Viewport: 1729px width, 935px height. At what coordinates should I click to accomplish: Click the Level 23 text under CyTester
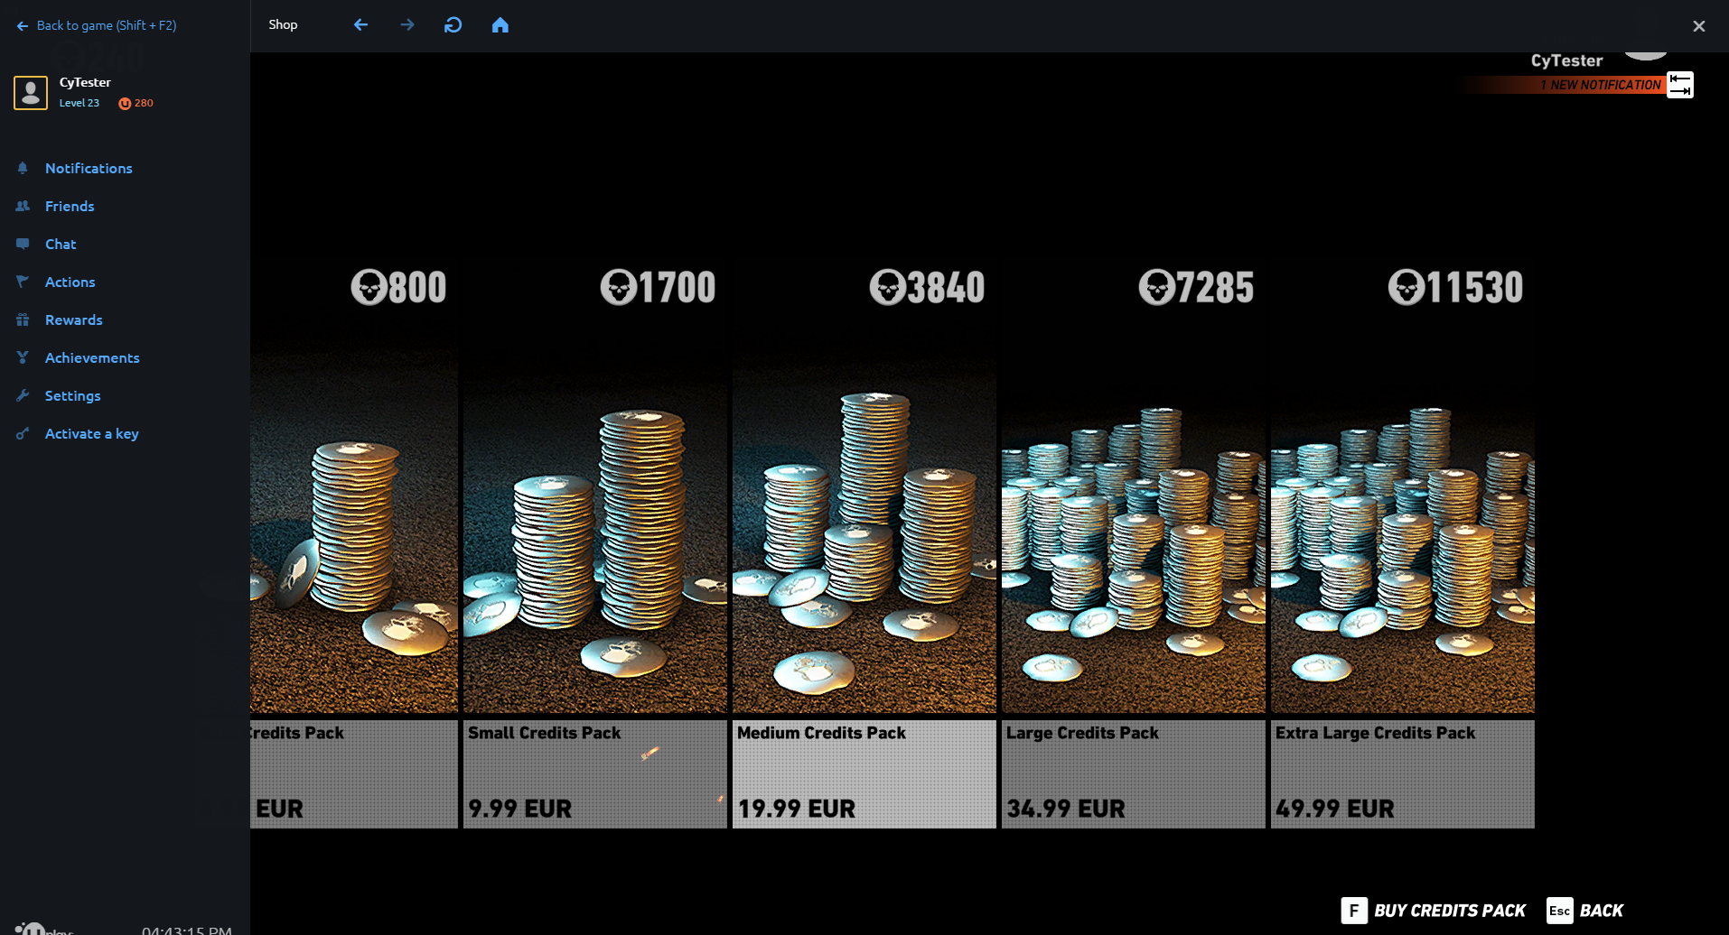click(x=79, y=103)
